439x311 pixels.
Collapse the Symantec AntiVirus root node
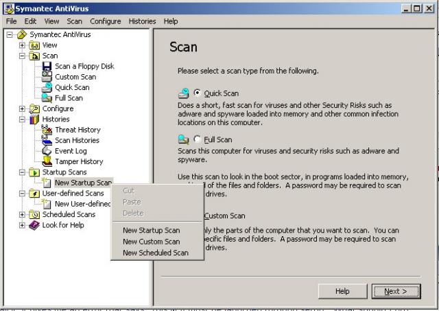pos(10,35)
